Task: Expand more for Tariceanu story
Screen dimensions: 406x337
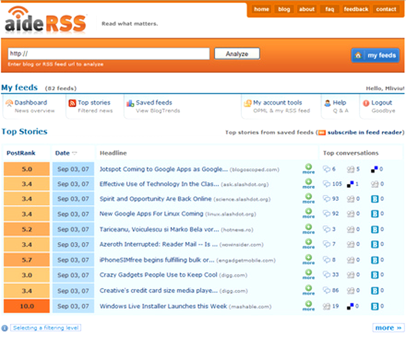Action: tap(309, 229)
